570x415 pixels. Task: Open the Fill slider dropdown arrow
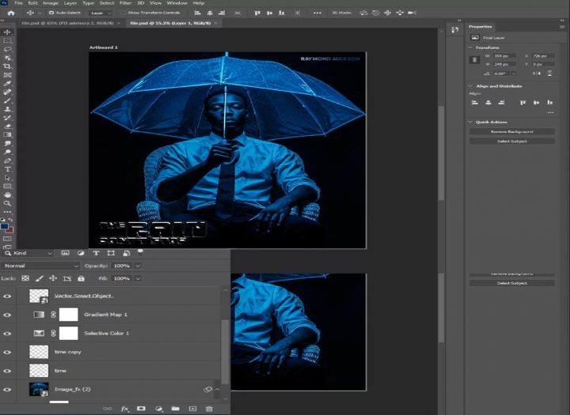[x=138, y=278]
